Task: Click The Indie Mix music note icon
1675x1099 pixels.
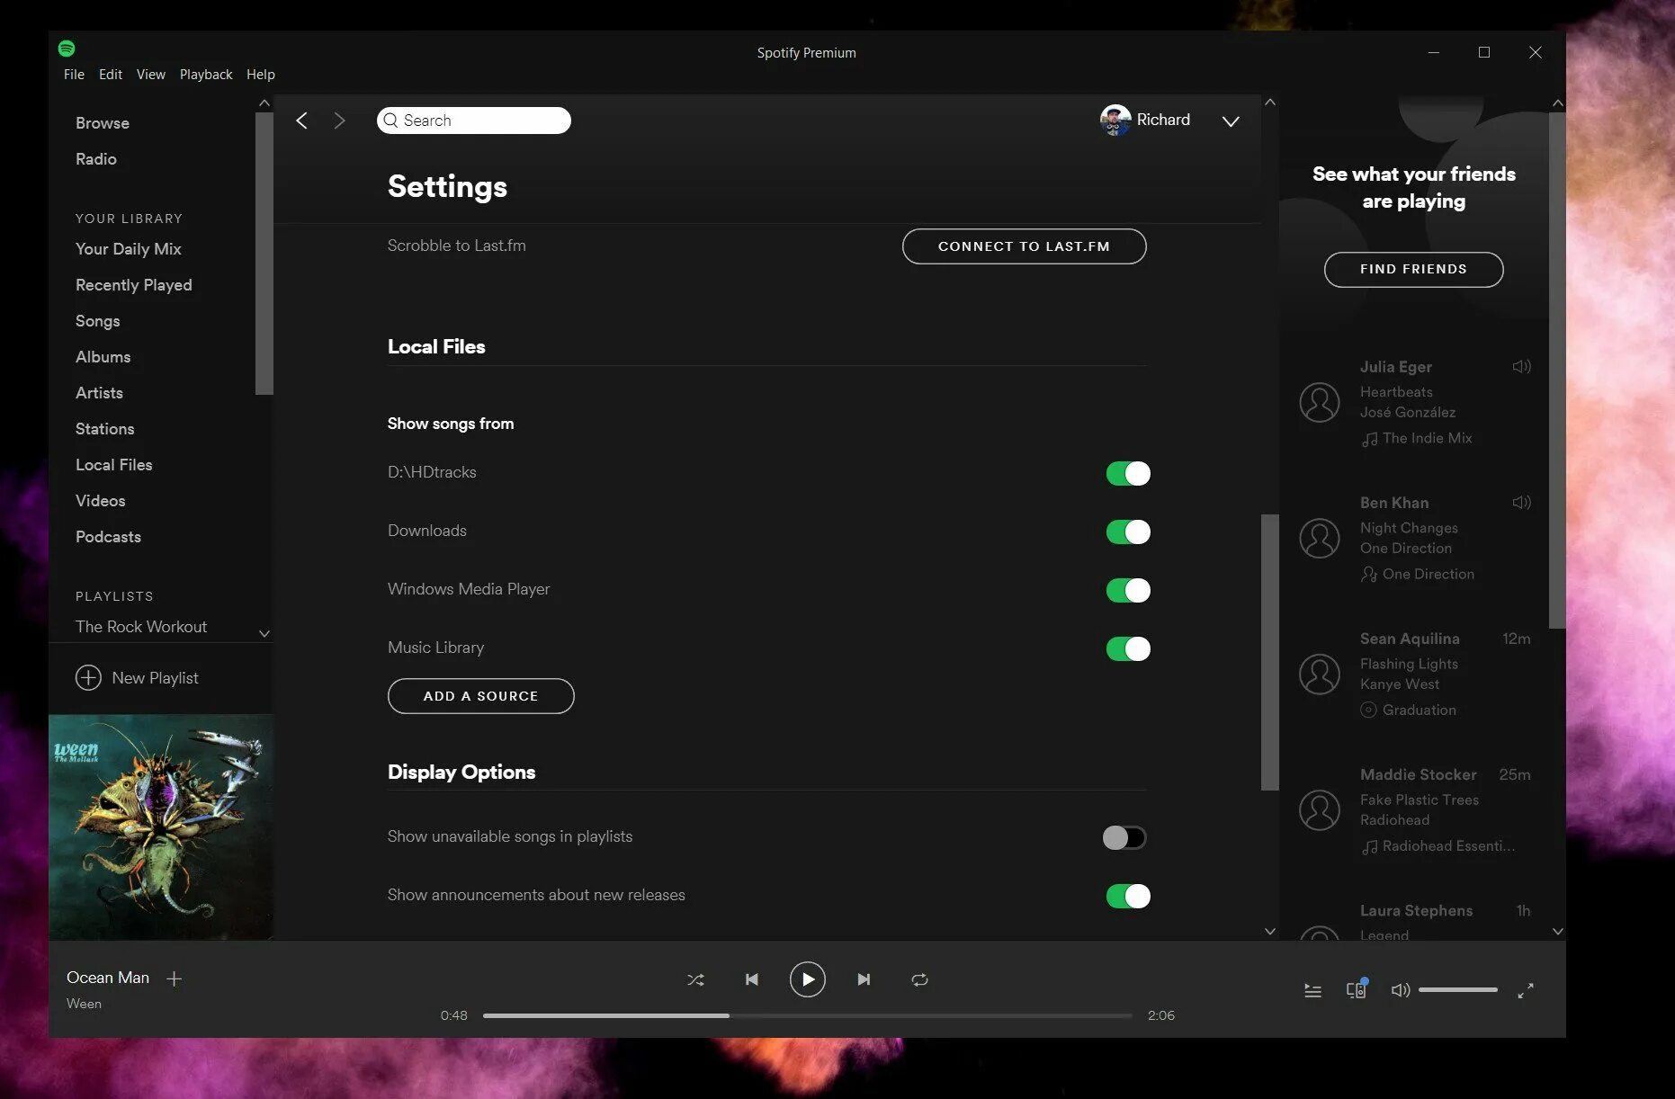Action: 1369,439
